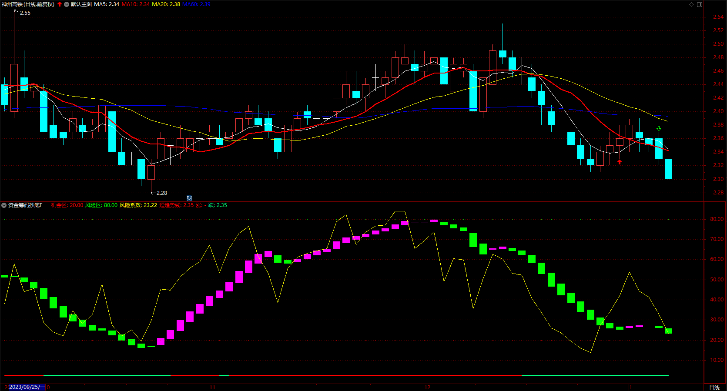
Task: Click the 机会区: 20.00 value
Action: (x=67, y=205)
